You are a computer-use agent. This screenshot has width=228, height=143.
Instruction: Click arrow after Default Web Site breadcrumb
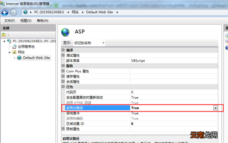(117, 12)
